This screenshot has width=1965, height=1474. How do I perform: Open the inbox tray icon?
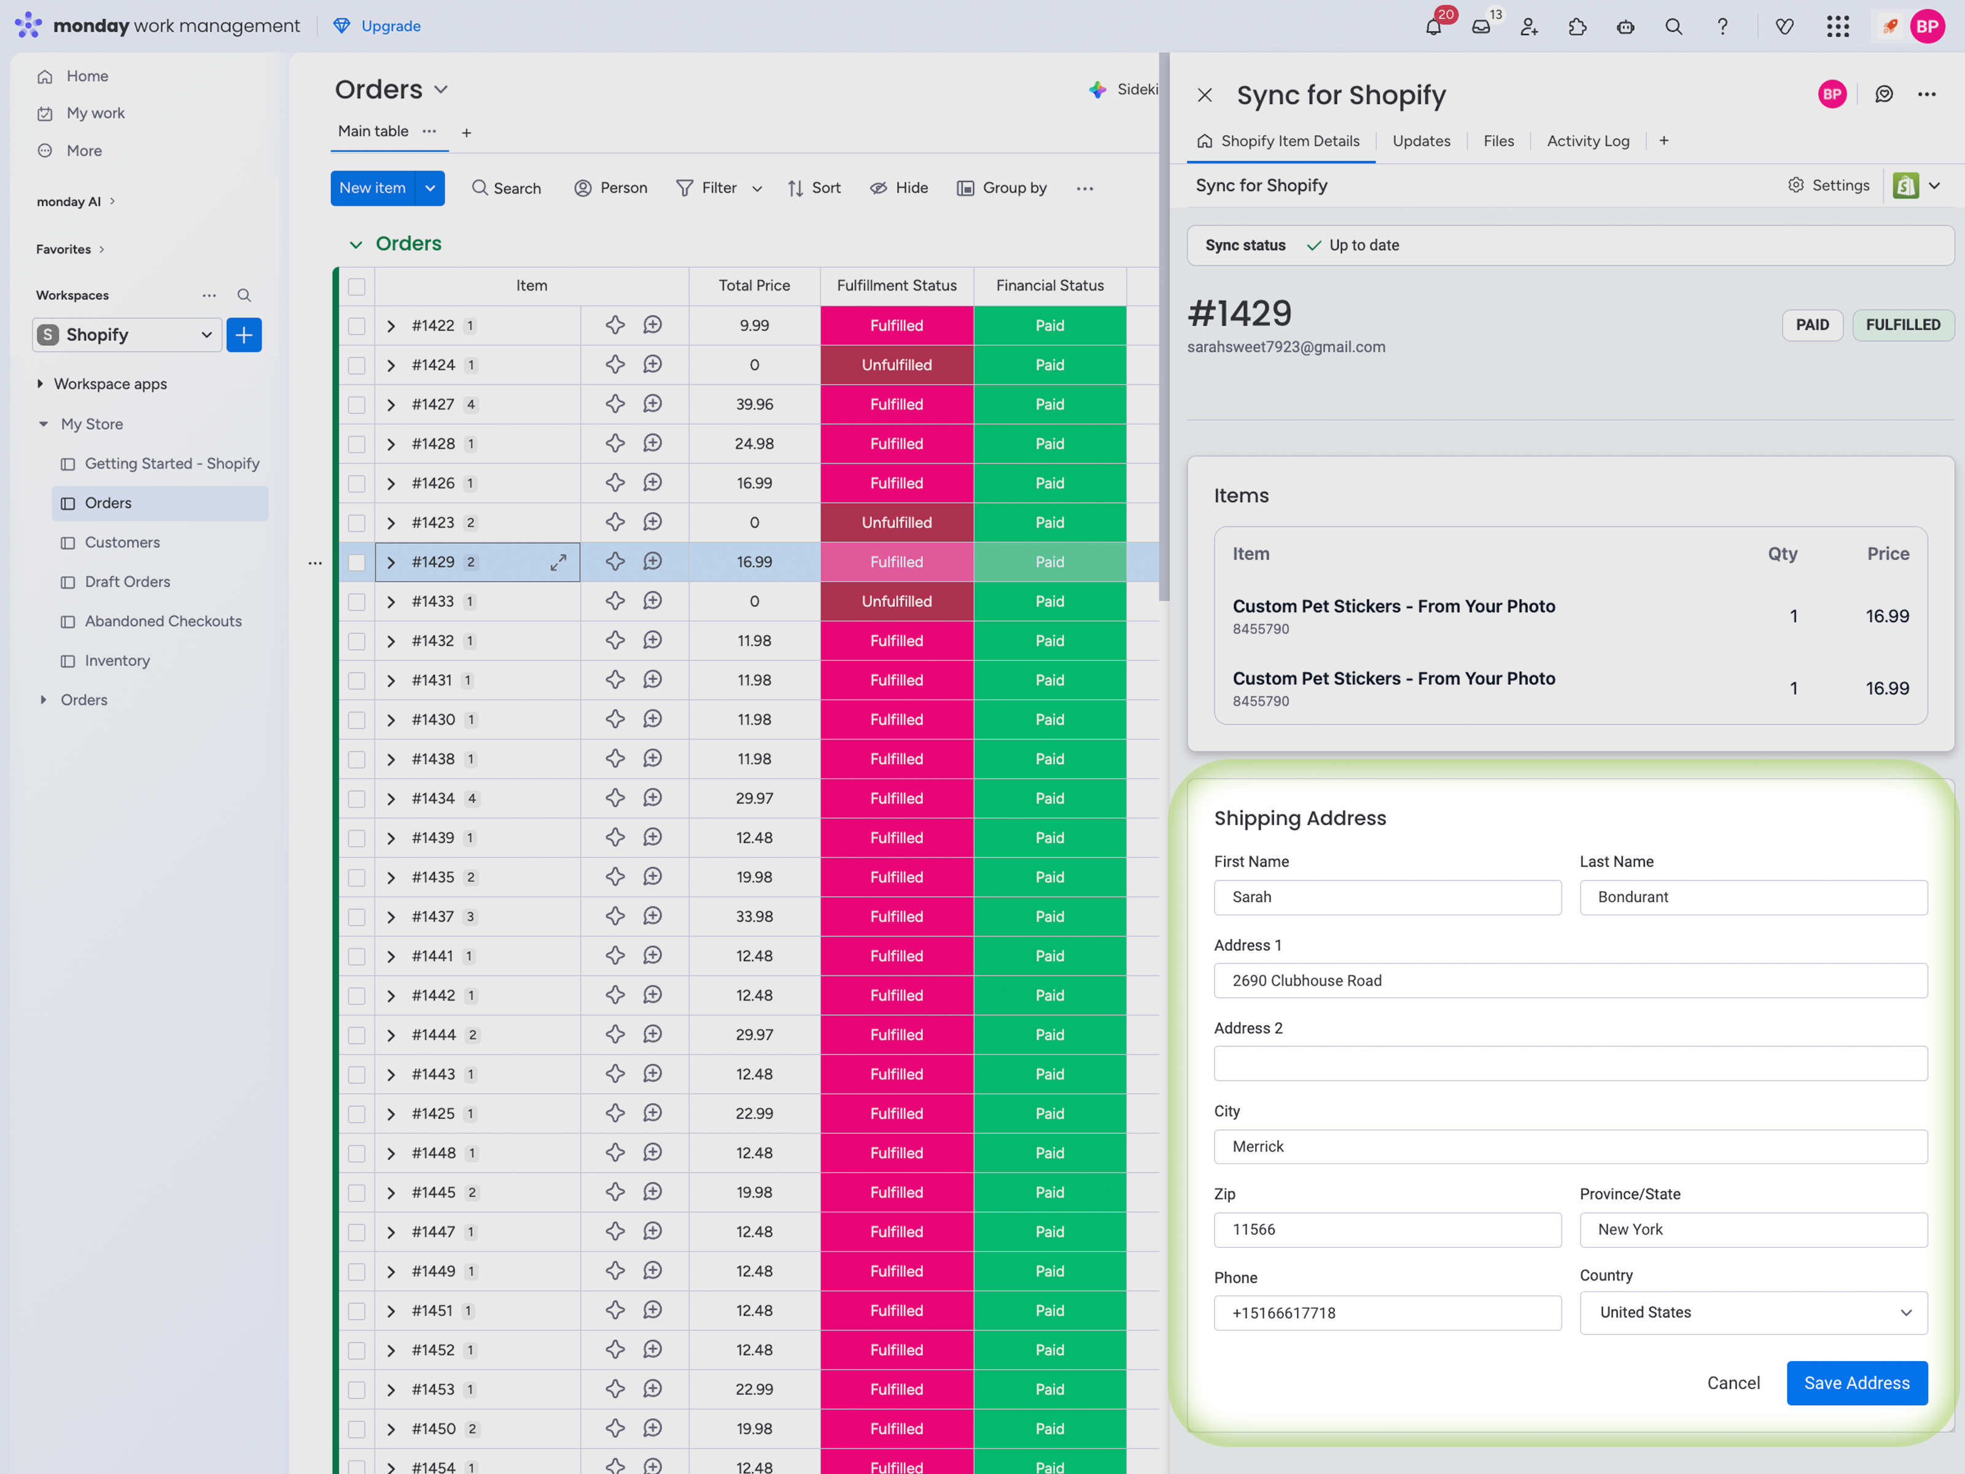[x=1481, y=26]
